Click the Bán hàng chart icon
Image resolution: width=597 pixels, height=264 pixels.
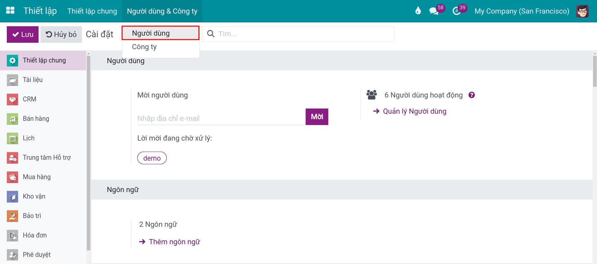(x=12, y=119)
